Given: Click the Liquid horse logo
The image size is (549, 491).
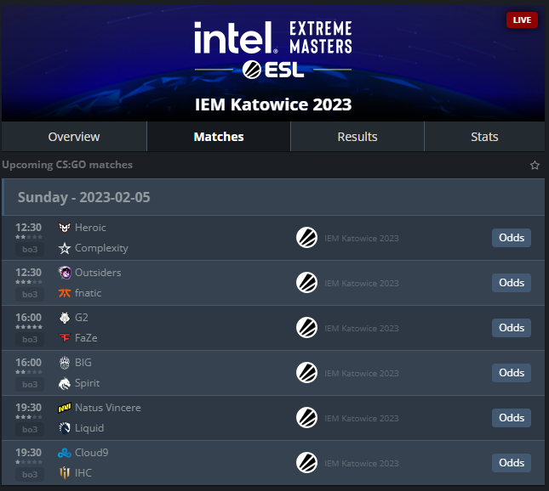Looking at the screenshot, I should 65,428.
